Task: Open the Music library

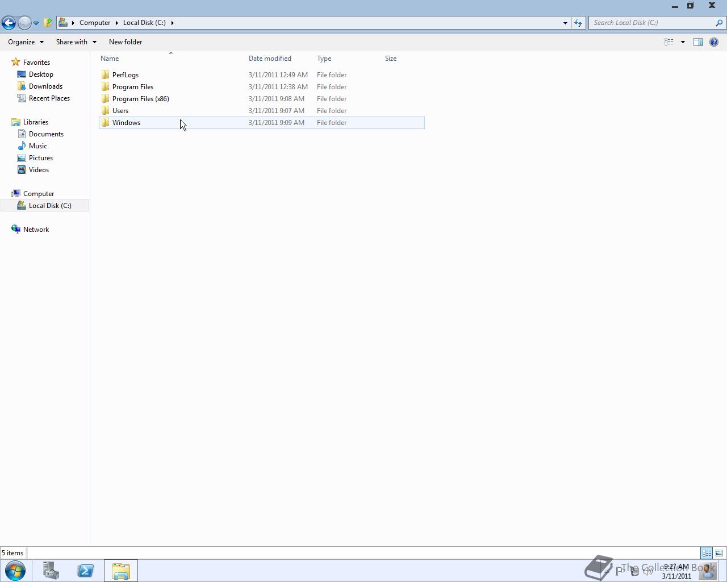Action: pyautogui.click(x=38, y=146)
